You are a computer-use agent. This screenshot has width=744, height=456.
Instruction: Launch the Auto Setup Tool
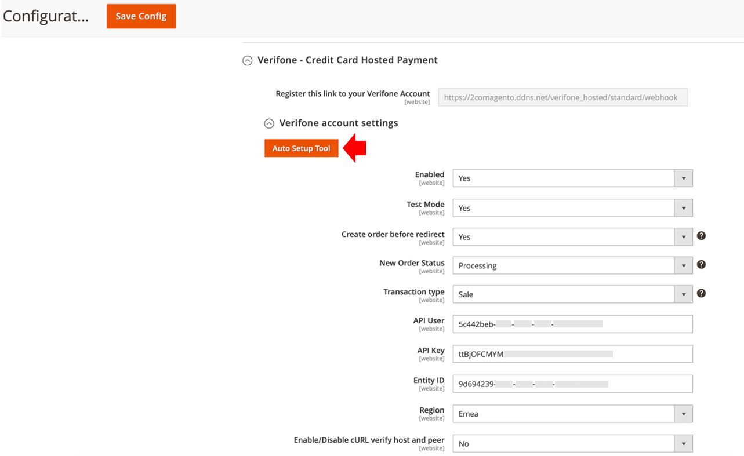(x=301, y=148)
